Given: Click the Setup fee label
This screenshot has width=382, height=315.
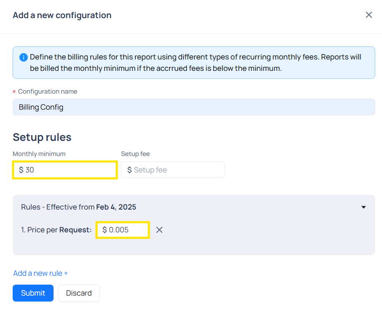Looking at the screenshot, I should [135, 154].
